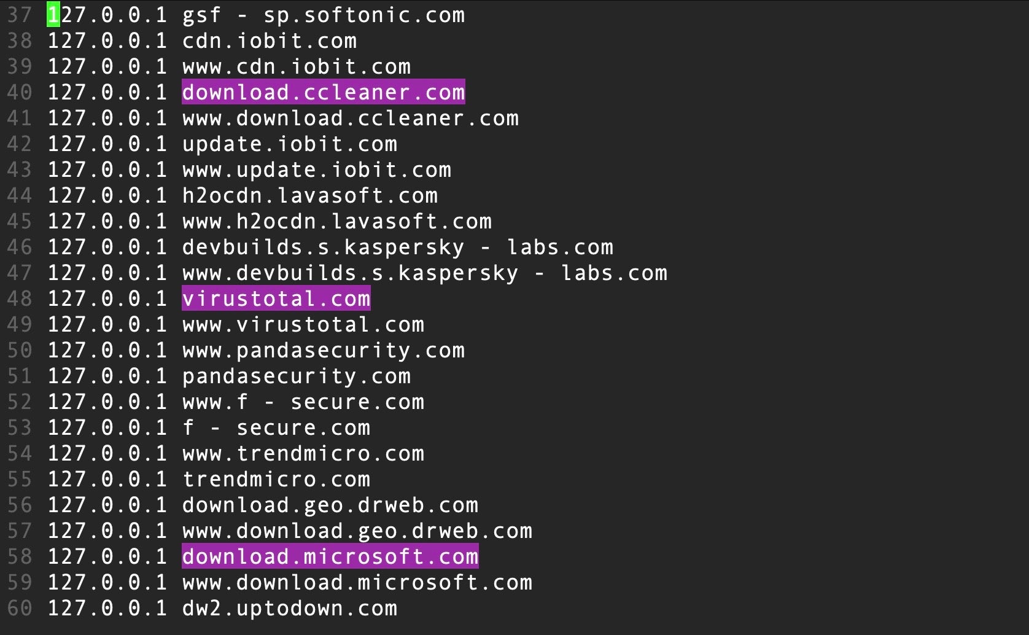The width and height of the screenshot is (1029, 635).
Task: Click line number 60 in gutter
Action: [19, 608]
